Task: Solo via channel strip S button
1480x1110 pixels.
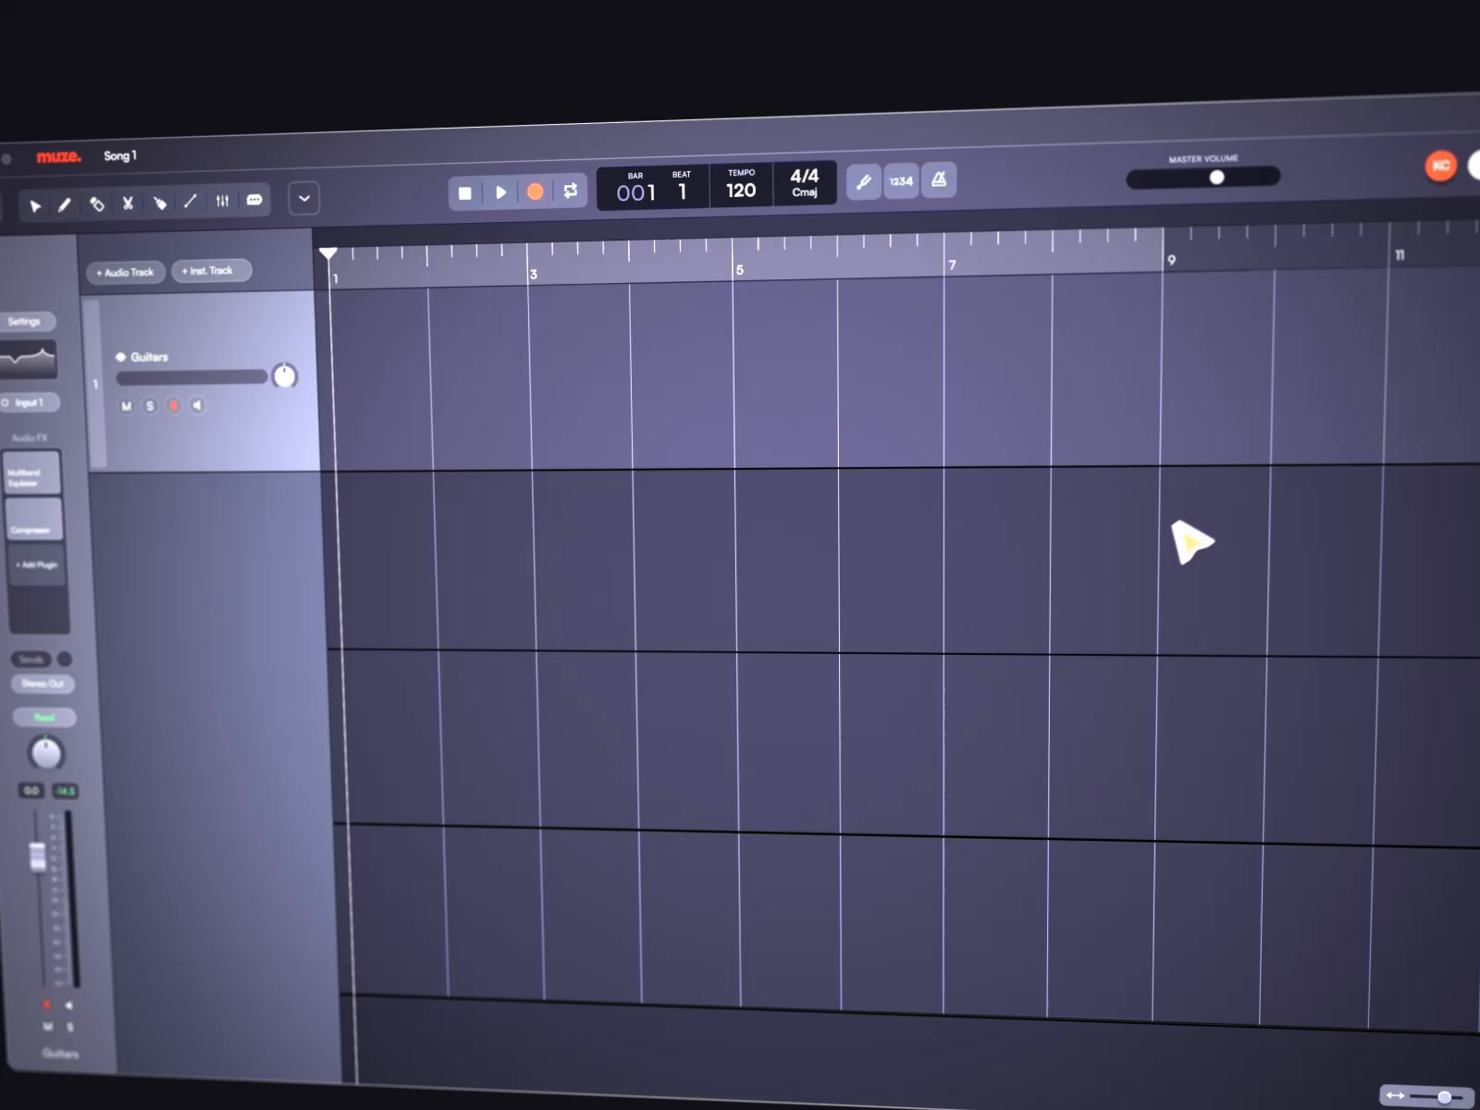Action: coord(70,1027)
